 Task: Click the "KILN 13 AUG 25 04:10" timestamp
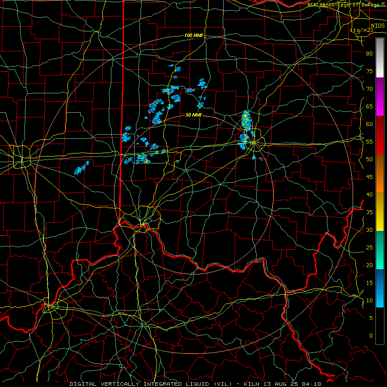coord(283,384)
